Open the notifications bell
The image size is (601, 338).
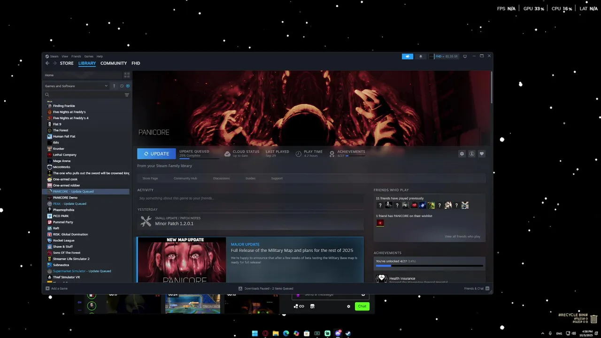click(x=421, y=56)
